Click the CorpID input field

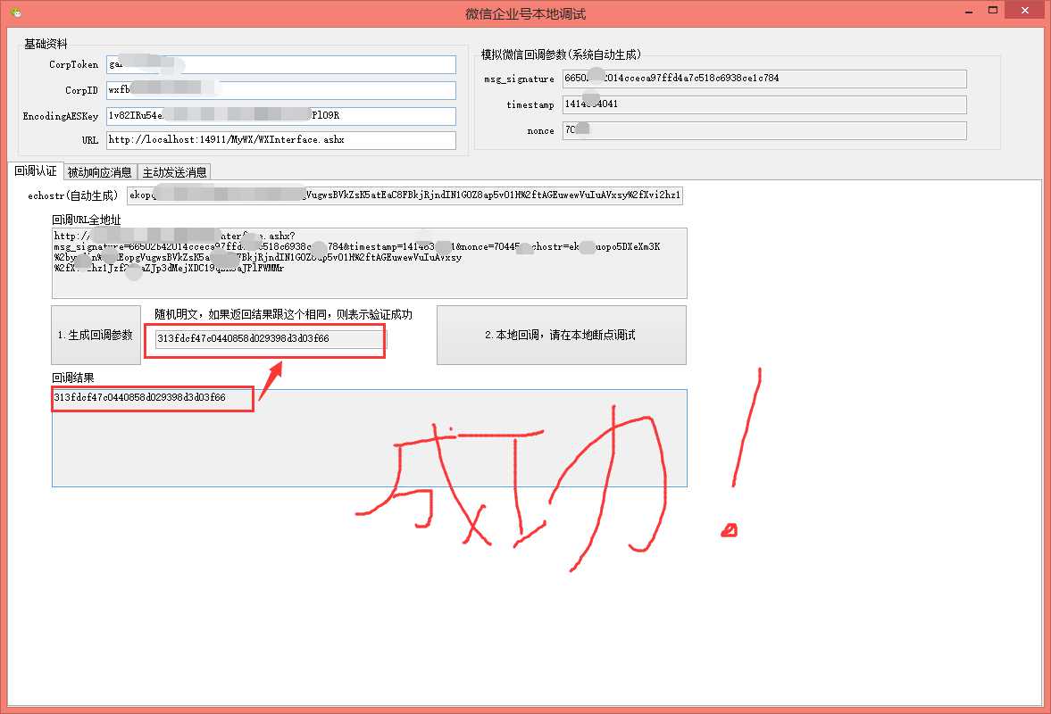tap(281, 90)
